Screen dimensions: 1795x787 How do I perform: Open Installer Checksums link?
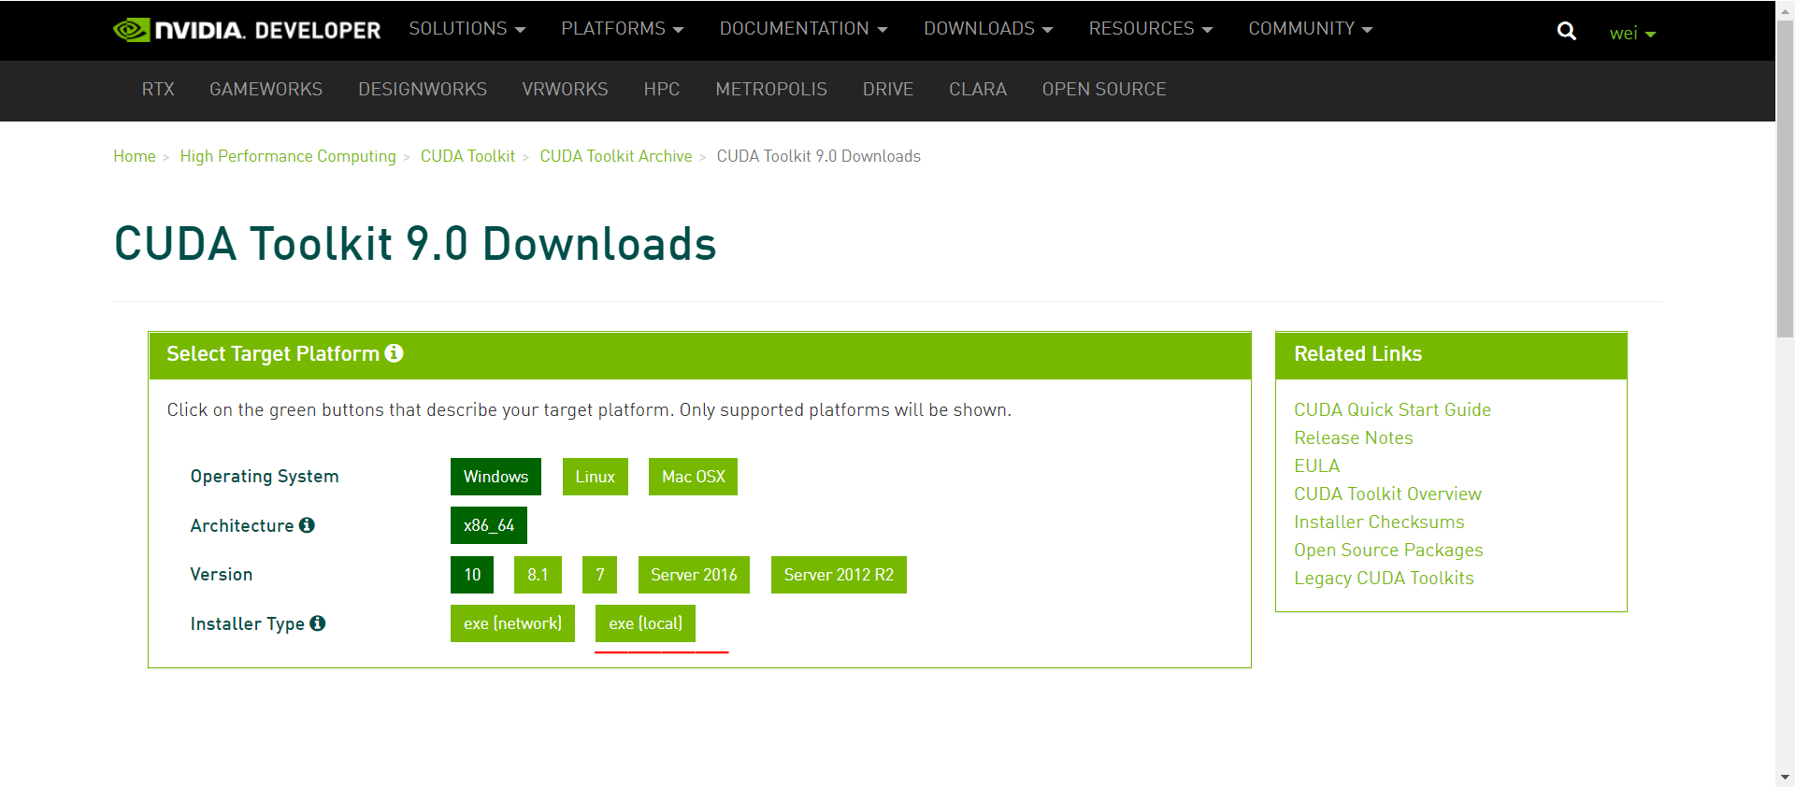pyautogui.click(x=1379, y=522)
